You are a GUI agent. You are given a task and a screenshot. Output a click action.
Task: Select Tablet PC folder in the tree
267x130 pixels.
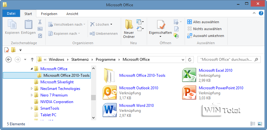48,115
